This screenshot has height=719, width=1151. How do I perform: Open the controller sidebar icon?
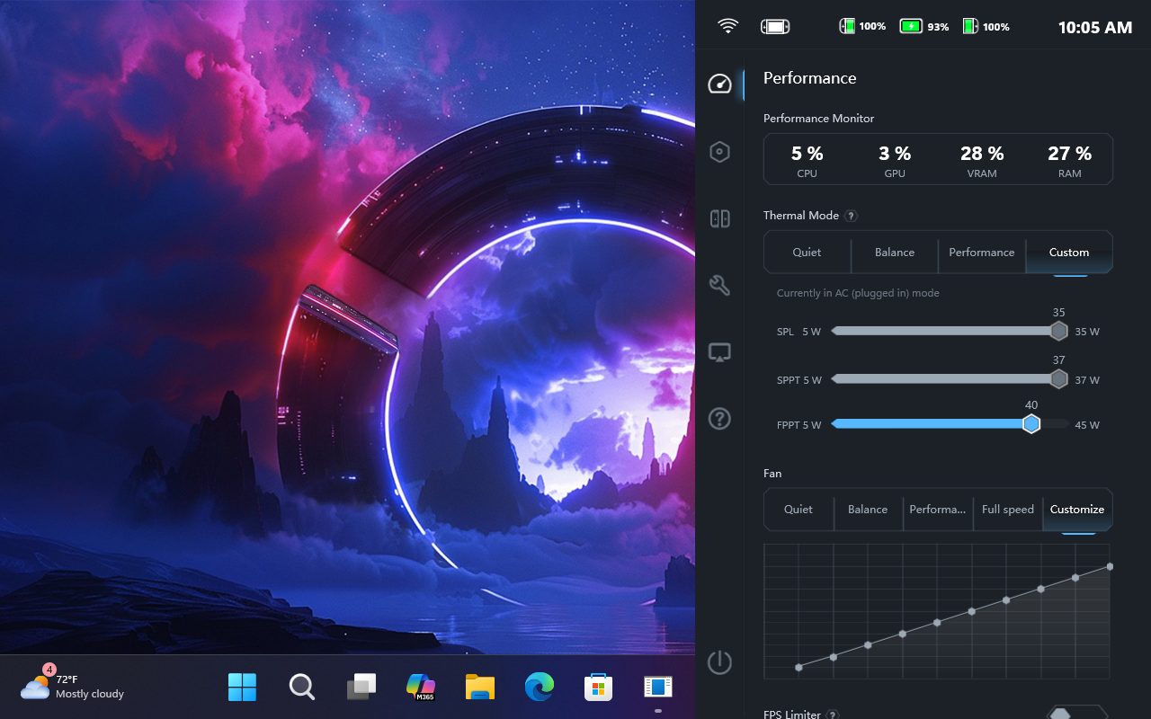[719, 218]
